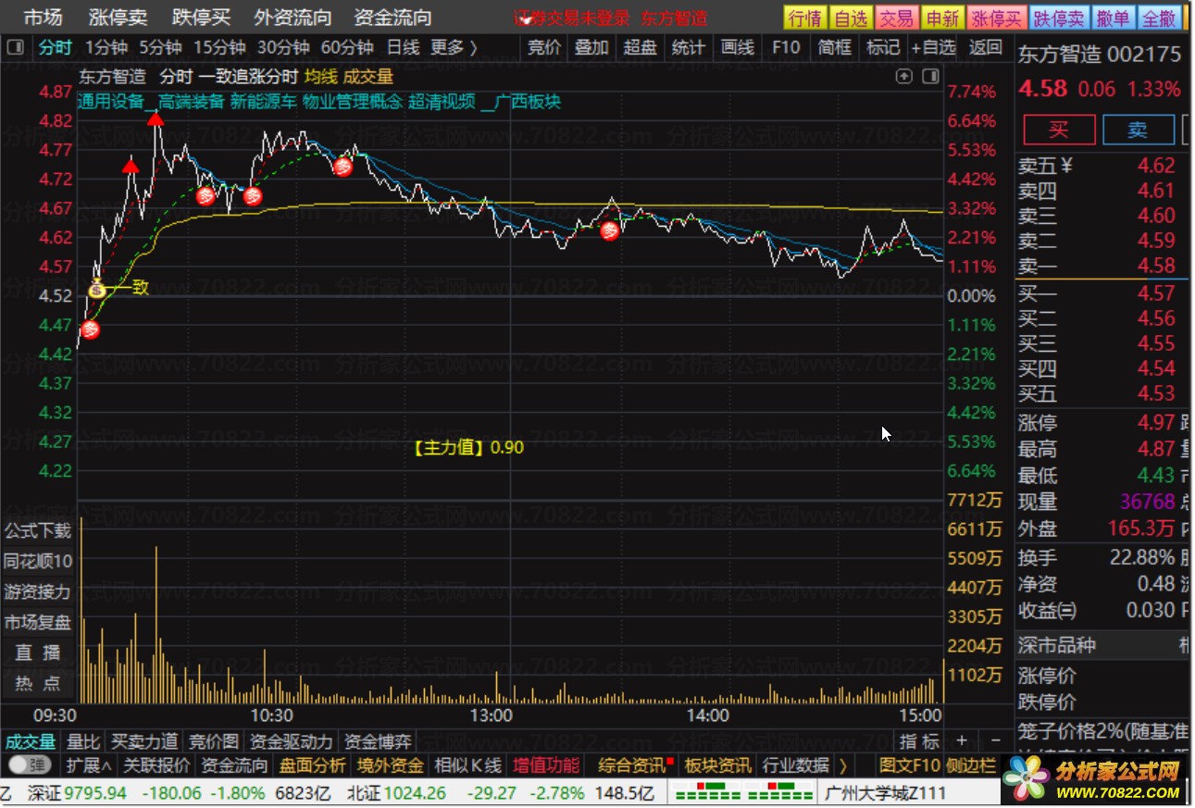Select the 资金驱动力 indicator tab

tap(291, 741)
